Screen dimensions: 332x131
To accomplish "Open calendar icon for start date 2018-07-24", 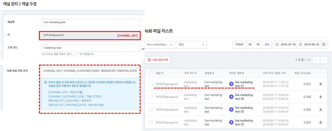I will click(277, 45).
